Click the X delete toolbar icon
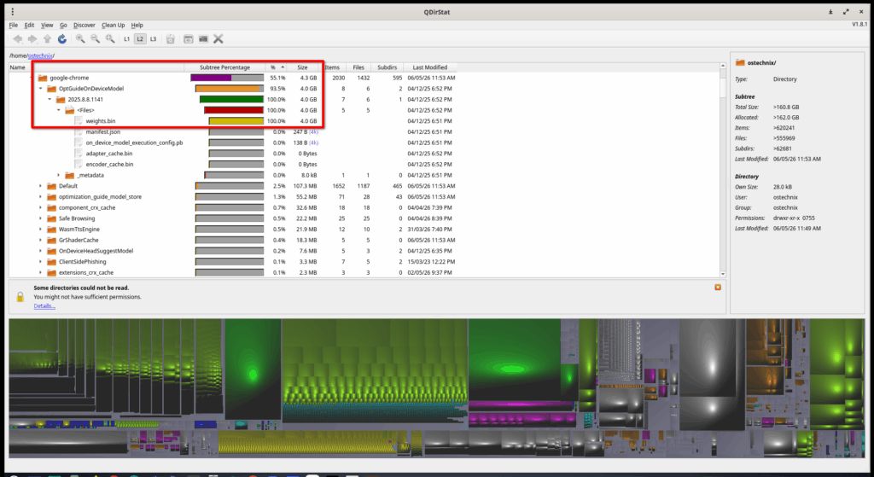Viewport: 874px width, 477px height. tap(218, 39)
